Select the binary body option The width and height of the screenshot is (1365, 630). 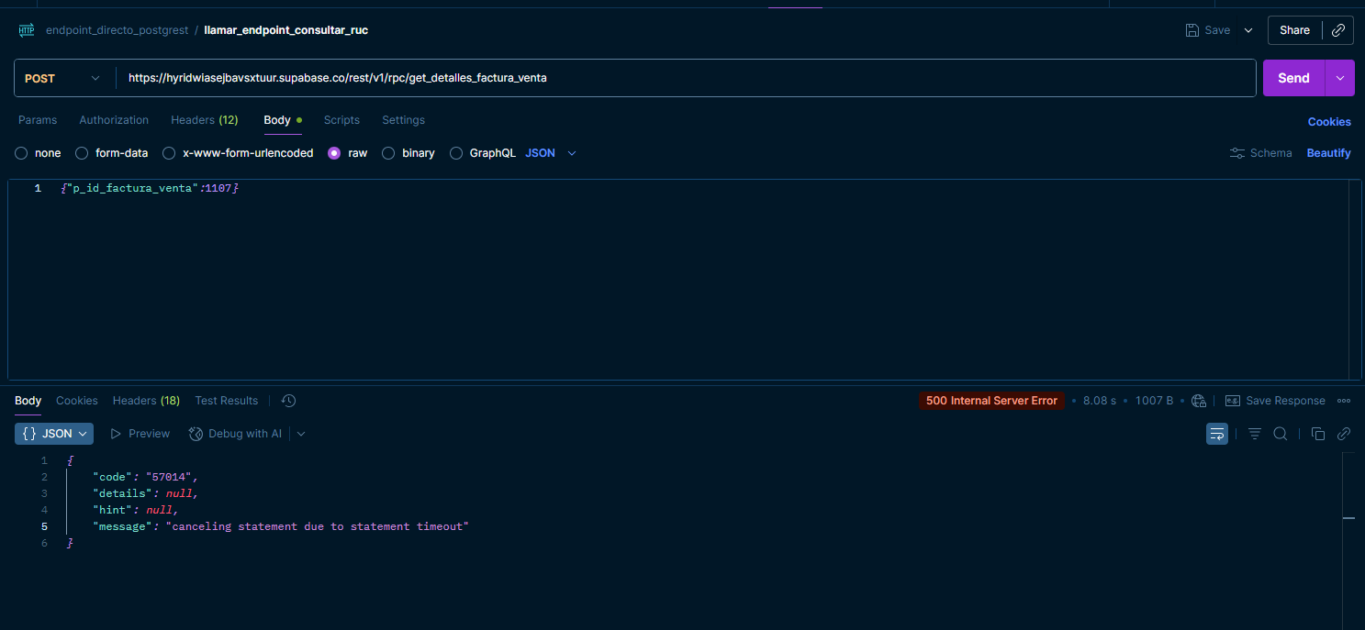point(388,153)
